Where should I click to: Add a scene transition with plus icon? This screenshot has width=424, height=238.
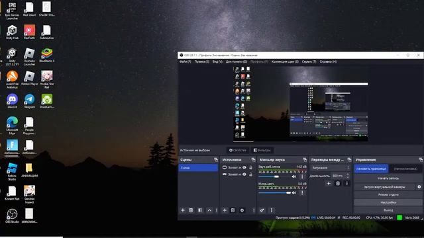tap(329, 184)
